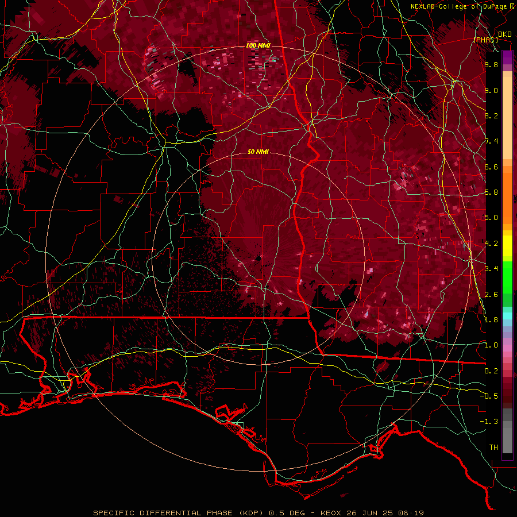The height and width of the screenshot is (517, 517).
Task: Click the 100 NMI range ring label
Action: 258,45
